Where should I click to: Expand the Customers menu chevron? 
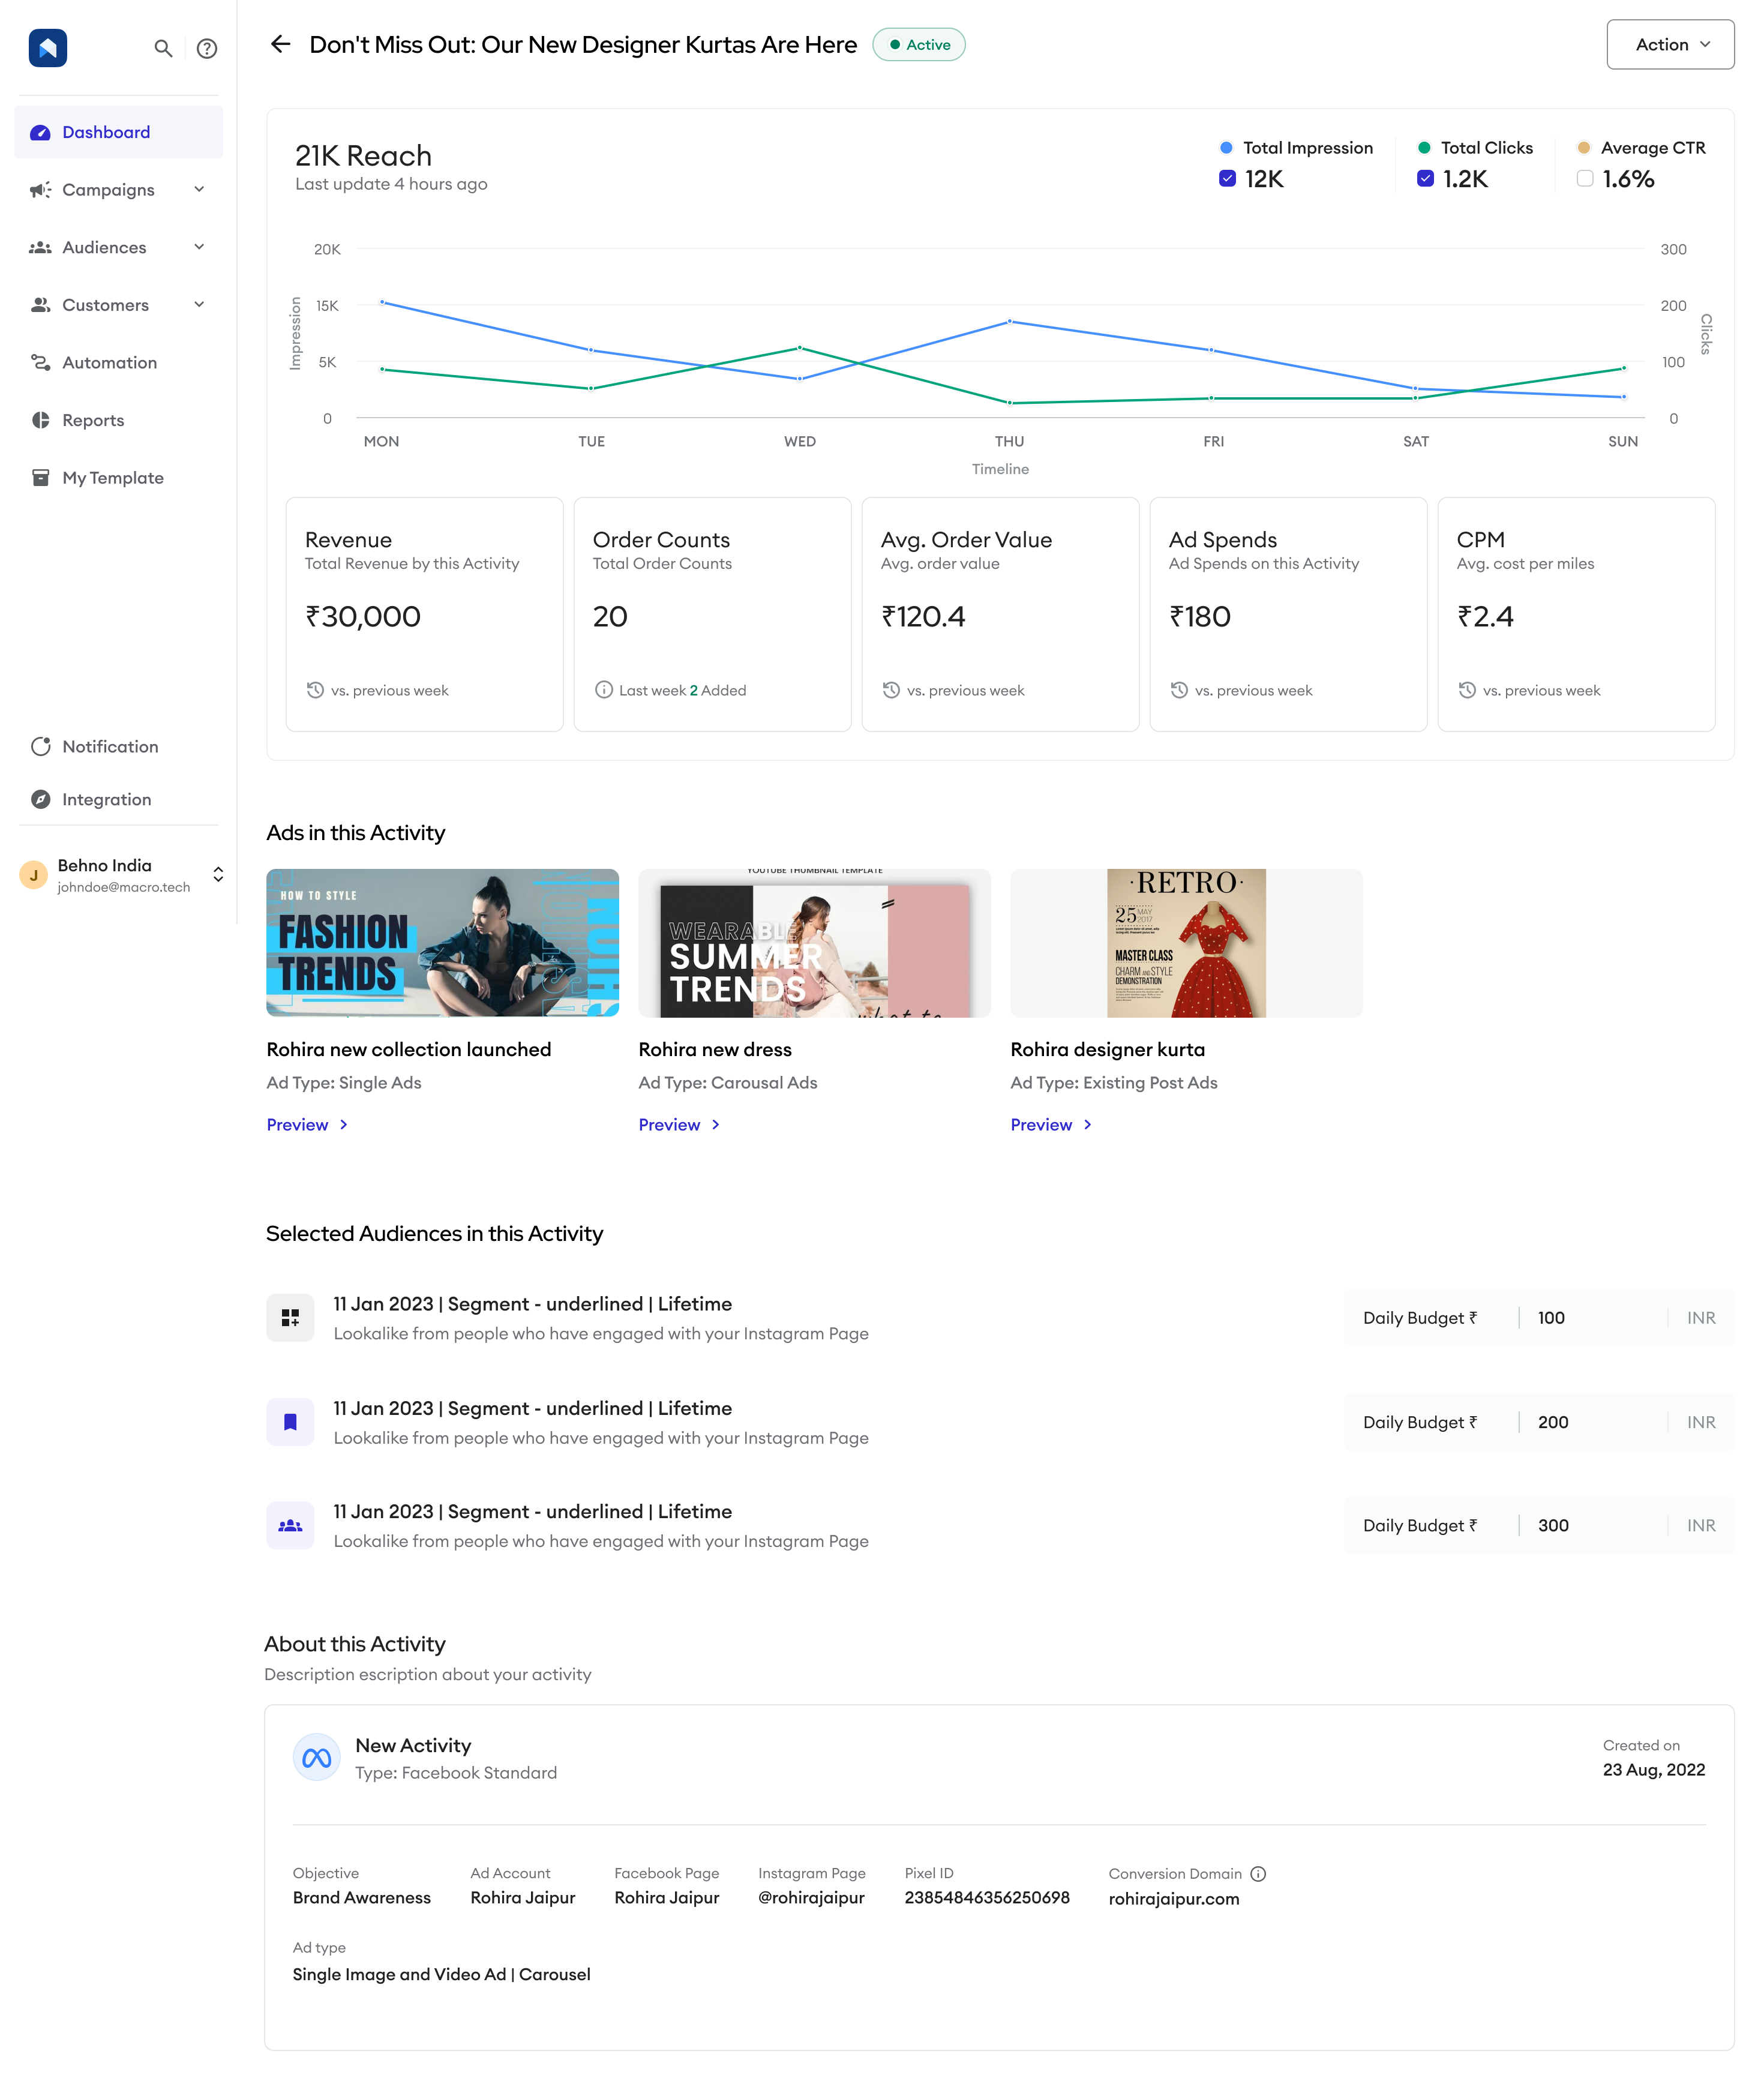point(199,305)
